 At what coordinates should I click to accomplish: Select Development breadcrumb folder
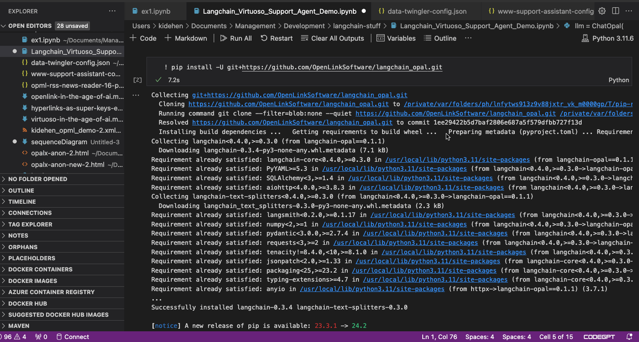click(x=304, y=26)
